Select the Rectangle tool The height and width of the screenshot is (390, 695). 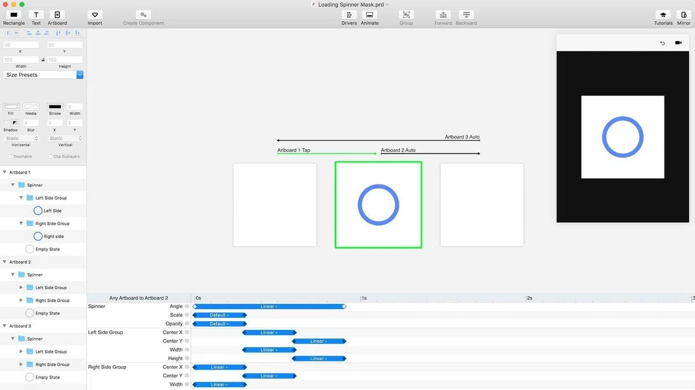pos(14,14)
